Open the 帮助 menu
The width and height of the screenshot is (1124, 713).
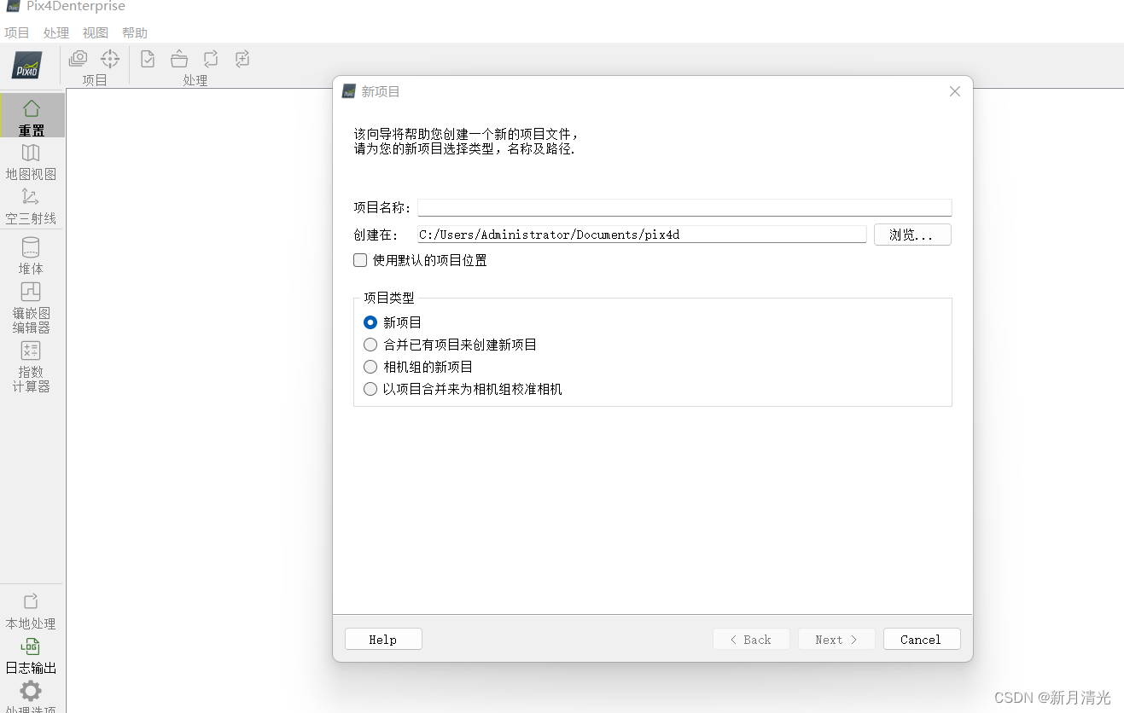tap(135, 33)
